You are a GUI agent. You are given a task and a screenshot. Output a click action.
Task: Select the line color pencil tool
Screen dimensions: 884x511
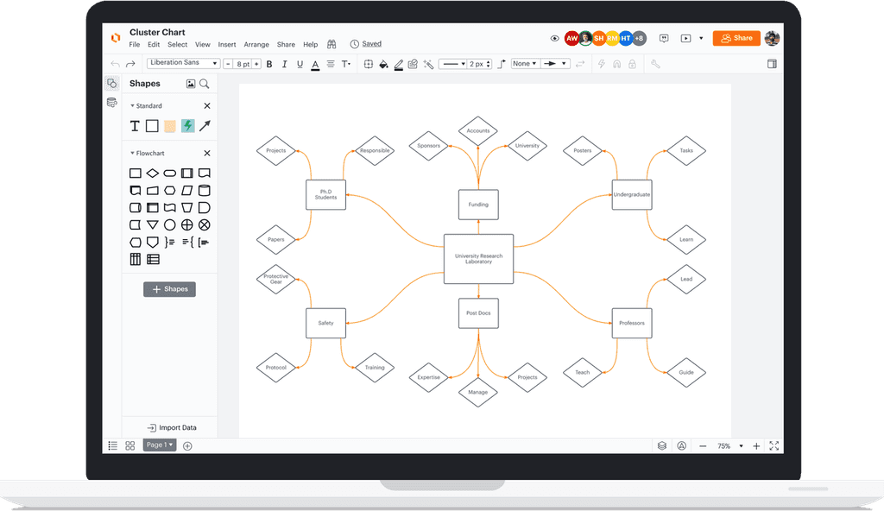(x=398, y=64)
